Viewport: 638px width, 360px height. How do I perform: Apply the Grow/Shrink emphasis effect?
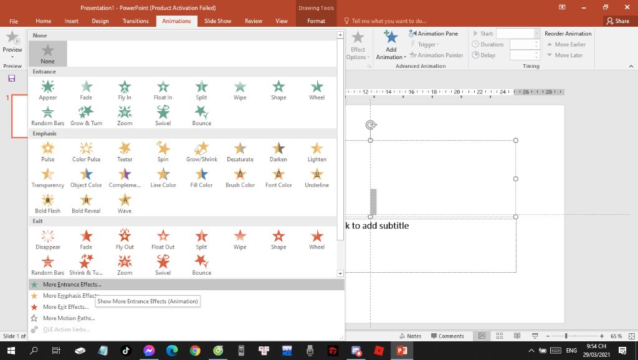click(201, 152)
